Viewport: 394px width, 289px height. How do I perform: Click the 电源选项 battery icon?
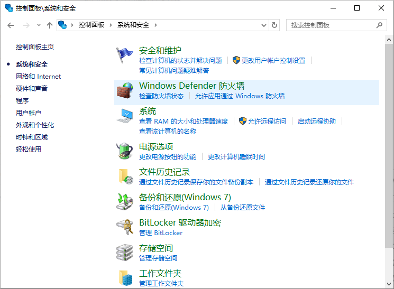[x=125, y=151]
